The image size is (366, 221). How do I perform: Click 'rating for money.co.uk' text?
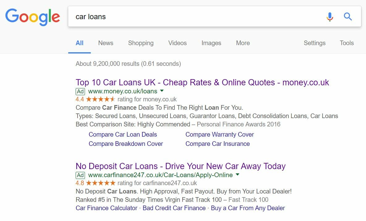tap(147, 99)
